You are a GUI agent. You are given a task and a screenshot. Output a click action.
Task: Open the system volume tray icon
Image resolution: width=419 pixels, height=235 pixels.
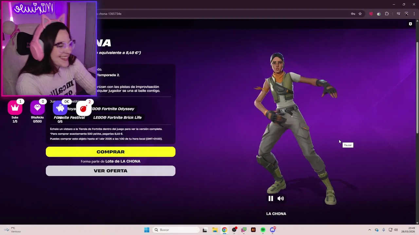396,230
